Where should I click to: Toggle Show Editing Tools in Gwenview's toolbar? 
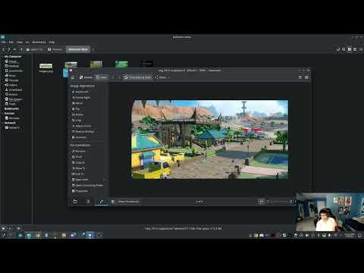tap(138, 77)
